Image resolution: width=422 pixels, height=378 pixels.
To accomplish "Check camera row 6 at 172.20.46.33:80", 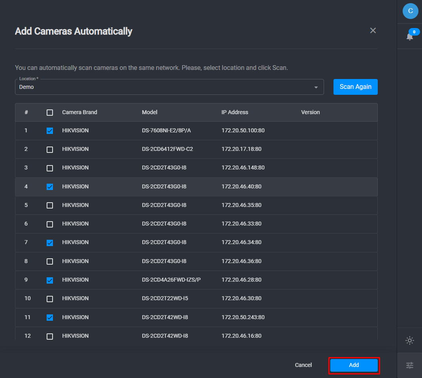I will (50, 224).
